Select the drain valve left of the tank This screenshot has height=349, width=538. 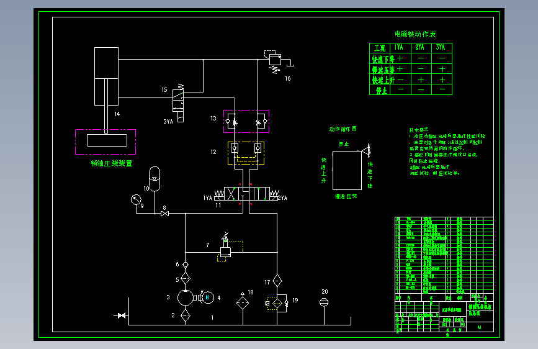pyautogui.click(x=121, y=315)
